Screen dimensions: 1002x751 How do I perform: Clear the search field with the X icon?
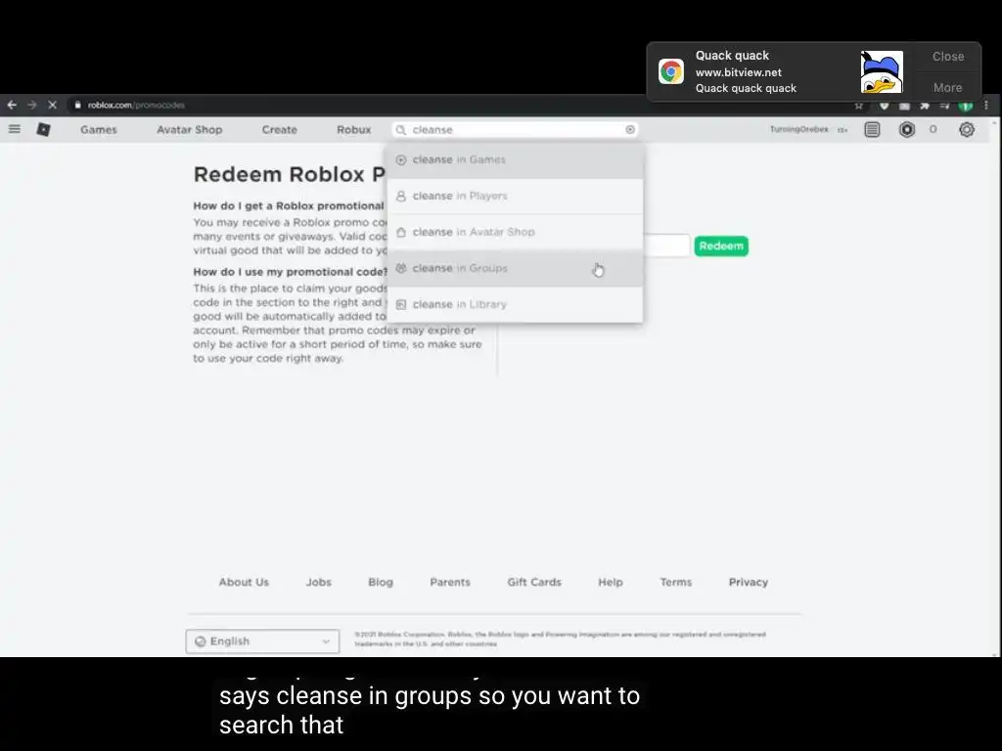(630, 130)
